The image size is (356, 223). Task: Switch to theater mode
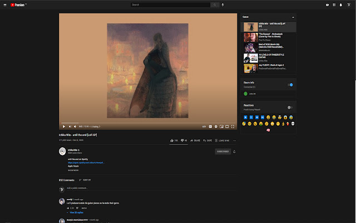pos(227,127)
